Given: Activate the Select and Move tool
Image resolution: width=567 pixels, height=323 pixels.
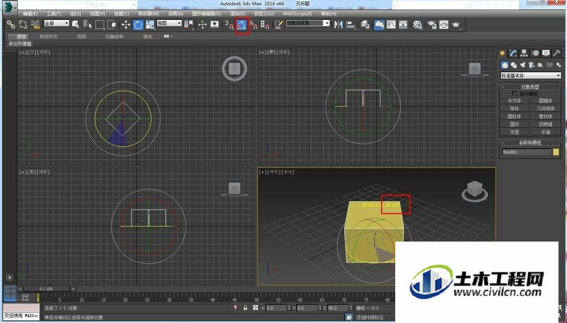Looking at the screenshot, I should pos(125,24).
